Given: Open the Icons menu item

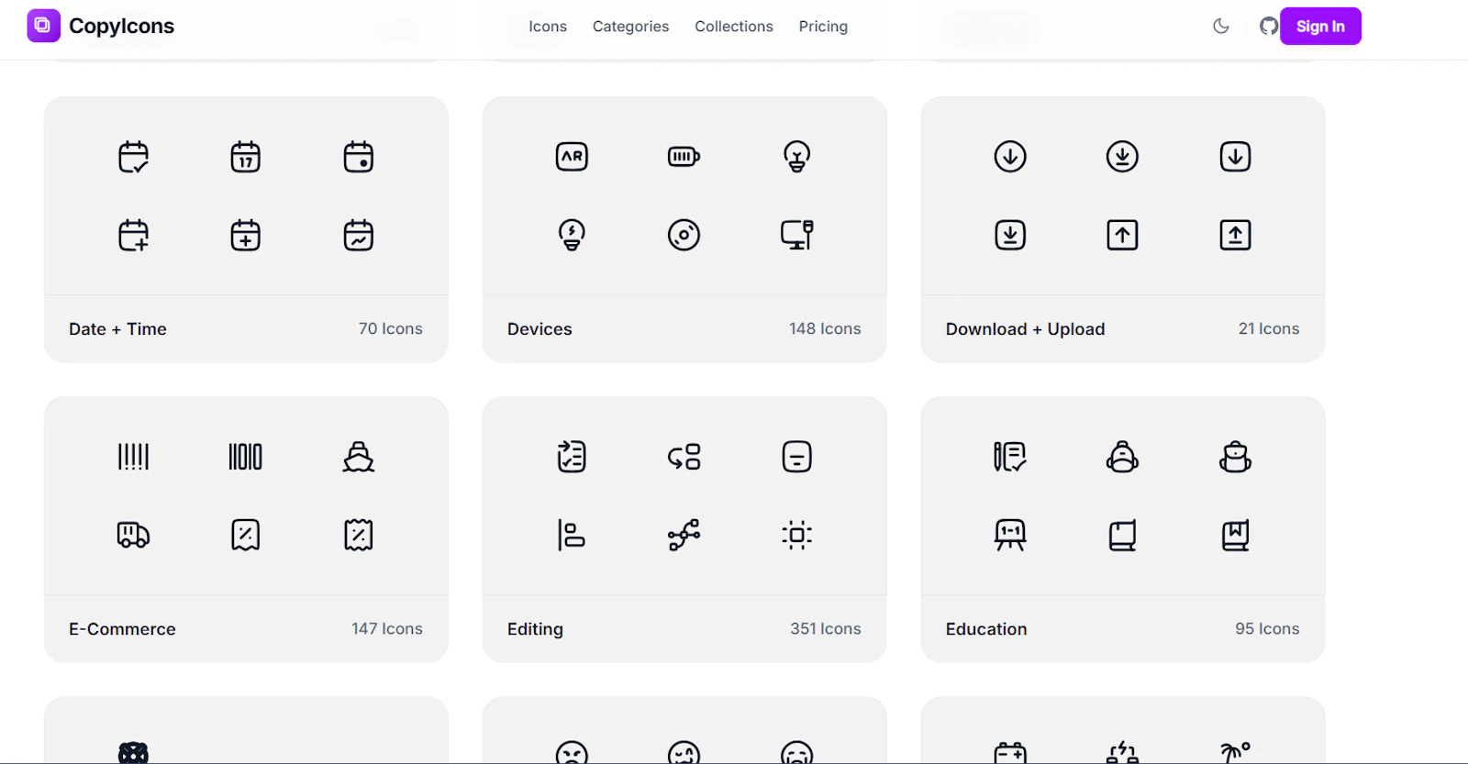Looking at the screenshot, I should tap(548, 27).
